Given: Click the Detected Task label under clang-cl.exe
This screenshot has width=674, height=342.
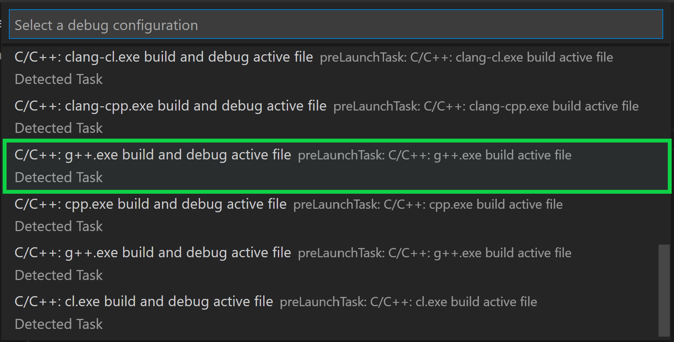Looking at the screenshot, I should (x=58, y=79).
